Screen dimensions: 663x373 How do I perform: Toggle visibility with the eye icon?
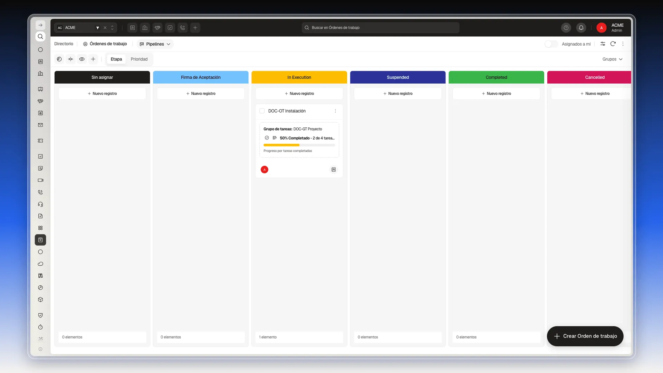[x=82, y=59]
